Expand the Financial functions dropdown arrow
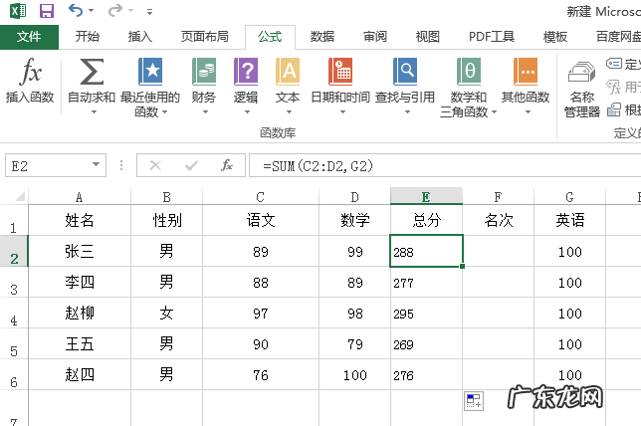This screenshot has width=641, height=426. [205, 111]
